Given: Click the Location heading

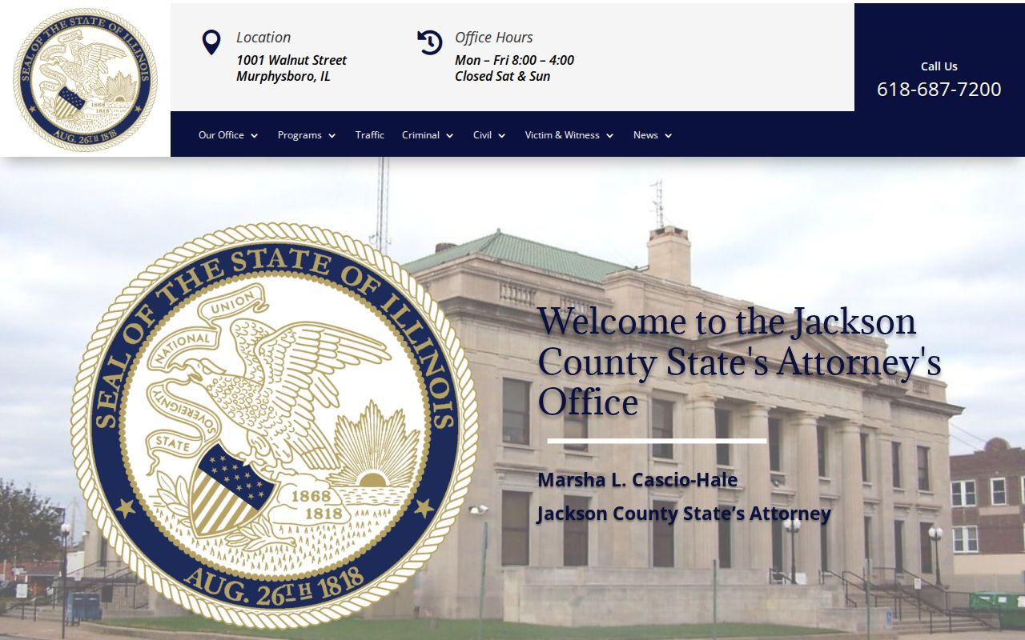Looking at the screenshot, I should pos(263,38).
